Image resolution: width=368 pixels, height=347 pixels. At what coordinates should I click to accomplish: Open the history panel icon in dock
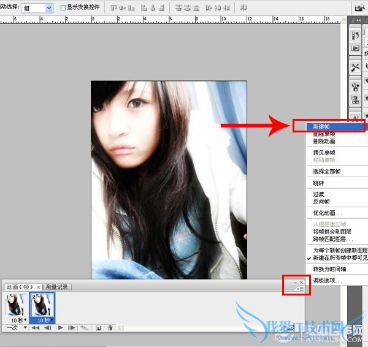(x=355, y=36)
